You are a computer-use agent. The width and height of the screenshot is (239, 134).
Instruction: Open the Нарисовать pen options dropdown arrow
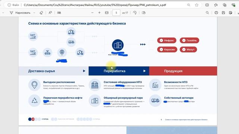[34, 13]
